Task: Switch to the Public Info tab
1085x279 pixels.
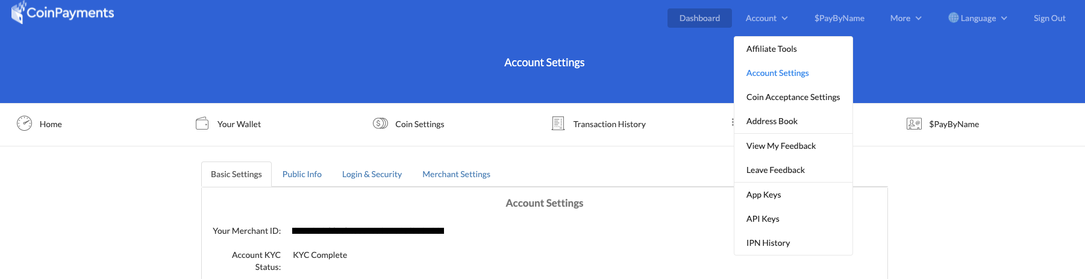Action: (302, 174)
